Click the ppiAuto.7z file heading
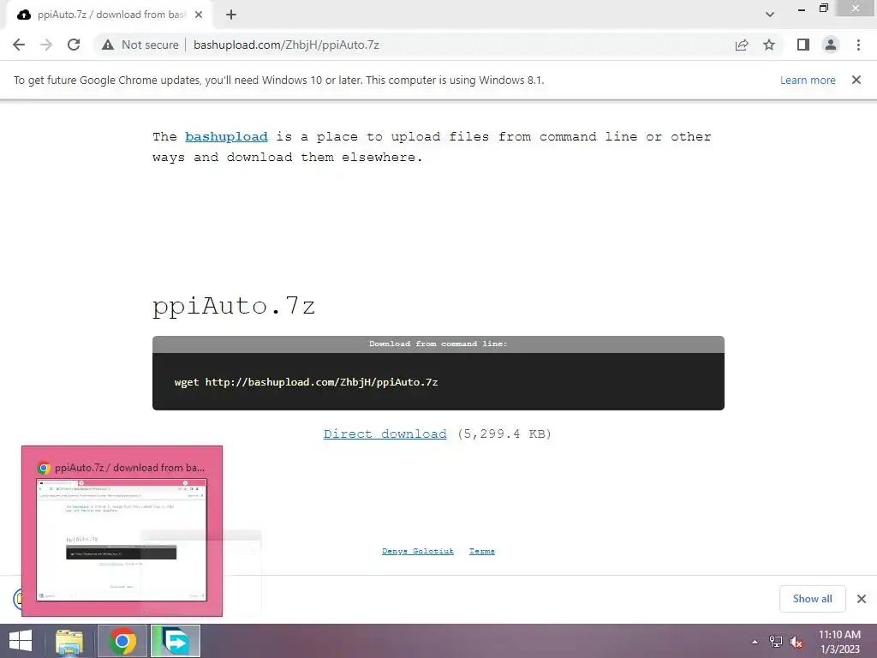 click(x=234, y=307)
